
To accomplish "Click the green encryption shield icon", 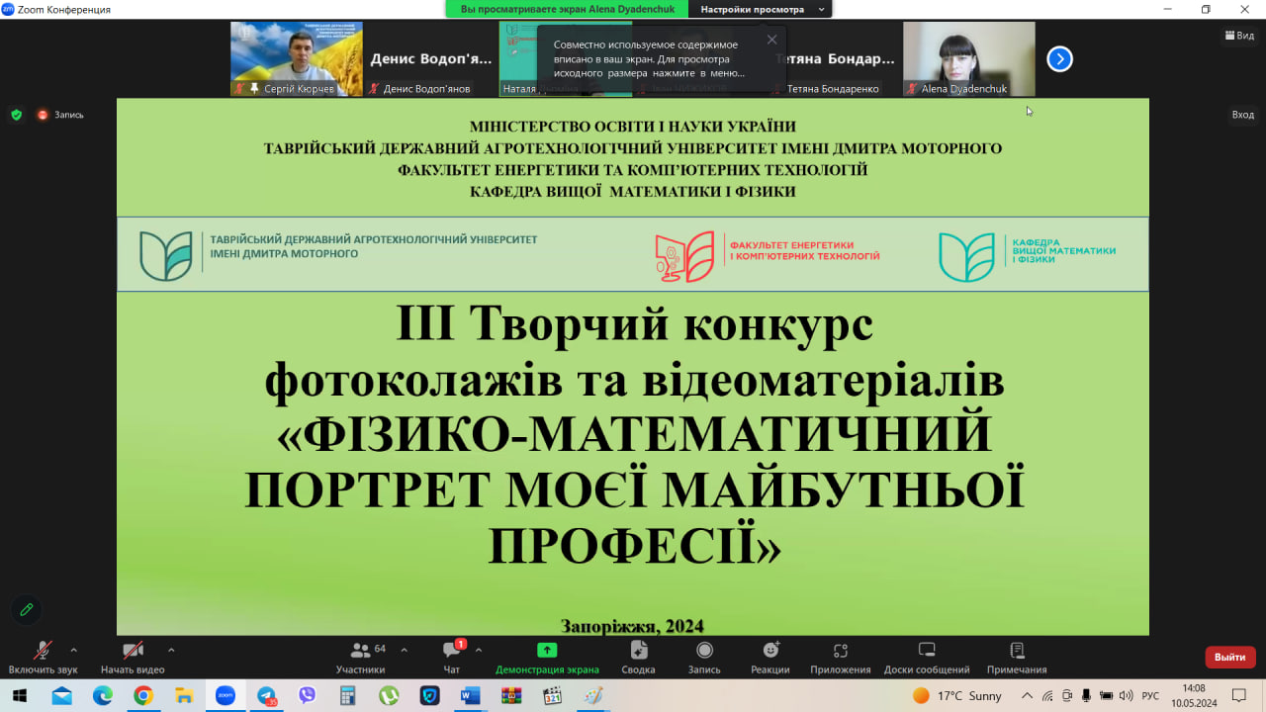I will (16, 115).
